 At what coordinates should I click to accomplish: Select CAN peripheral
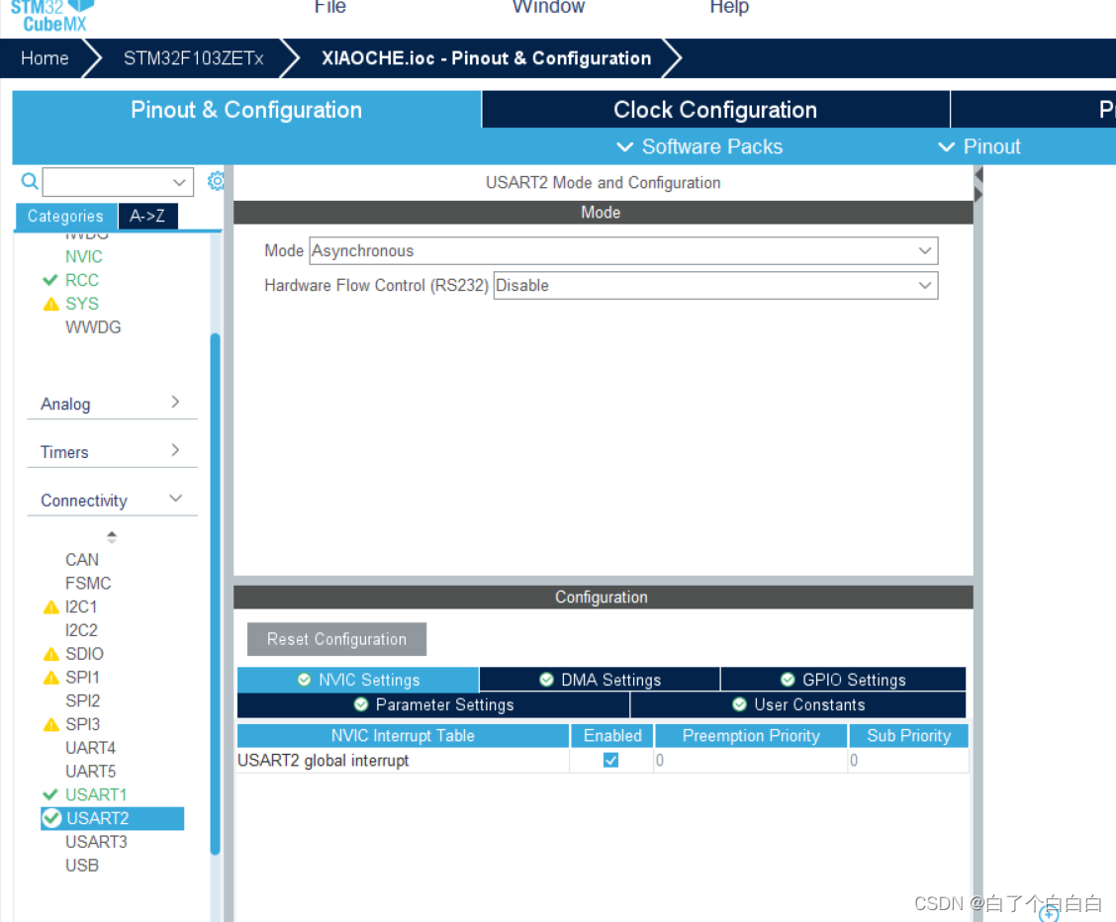point(82,560)
